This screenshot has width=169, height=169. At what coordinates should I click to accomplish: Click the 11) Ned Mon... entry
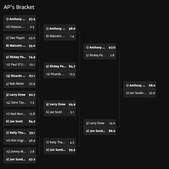pyautogui.click(x=20, y=114)
